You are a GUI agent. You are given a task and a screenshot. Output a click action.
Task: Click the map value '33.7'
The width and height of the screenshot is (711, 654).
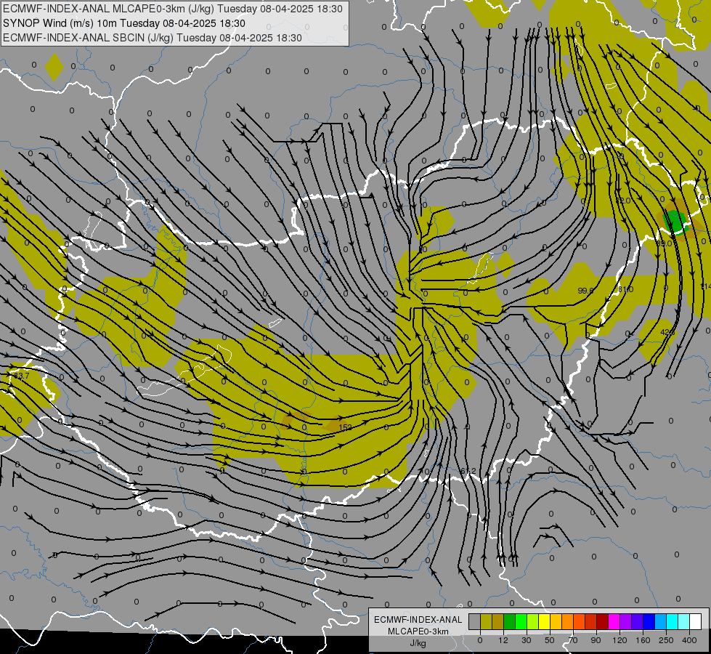tap(21, 376)
